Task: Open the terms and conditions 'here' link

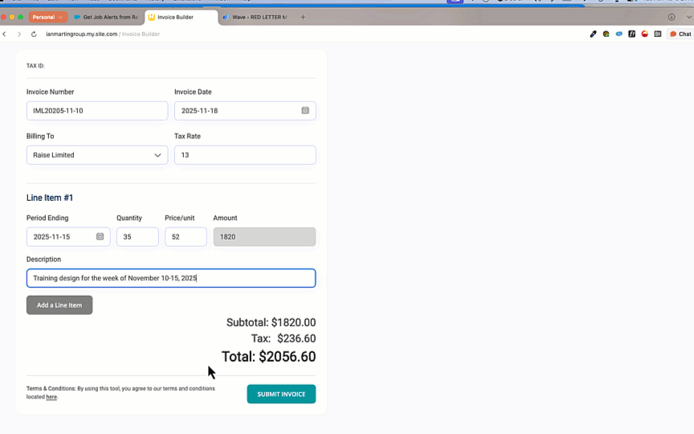Action: (x=51, y=397)
